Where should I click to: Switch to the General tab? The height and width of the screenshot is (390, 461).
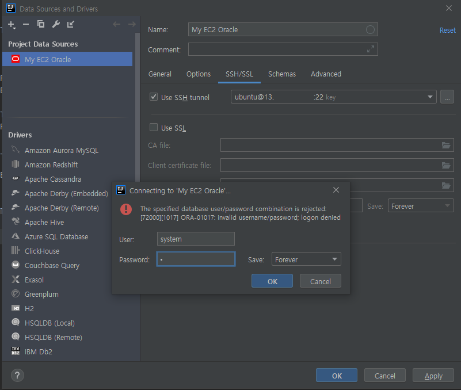pos(159,74)
